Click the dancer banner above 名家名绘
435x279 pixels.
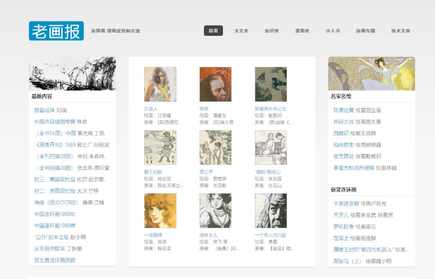[371, 74]
